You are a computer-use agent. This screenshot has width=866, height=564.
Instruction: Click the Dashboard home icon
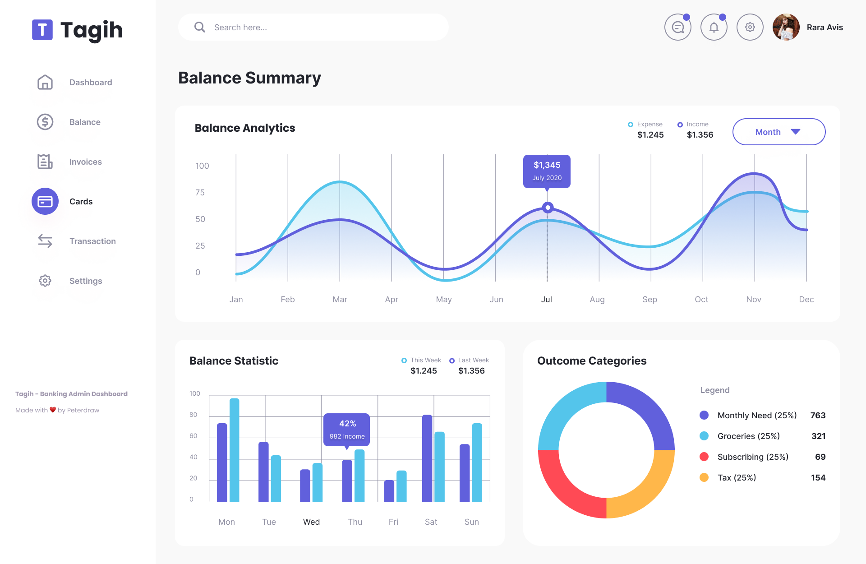[45, 82]
